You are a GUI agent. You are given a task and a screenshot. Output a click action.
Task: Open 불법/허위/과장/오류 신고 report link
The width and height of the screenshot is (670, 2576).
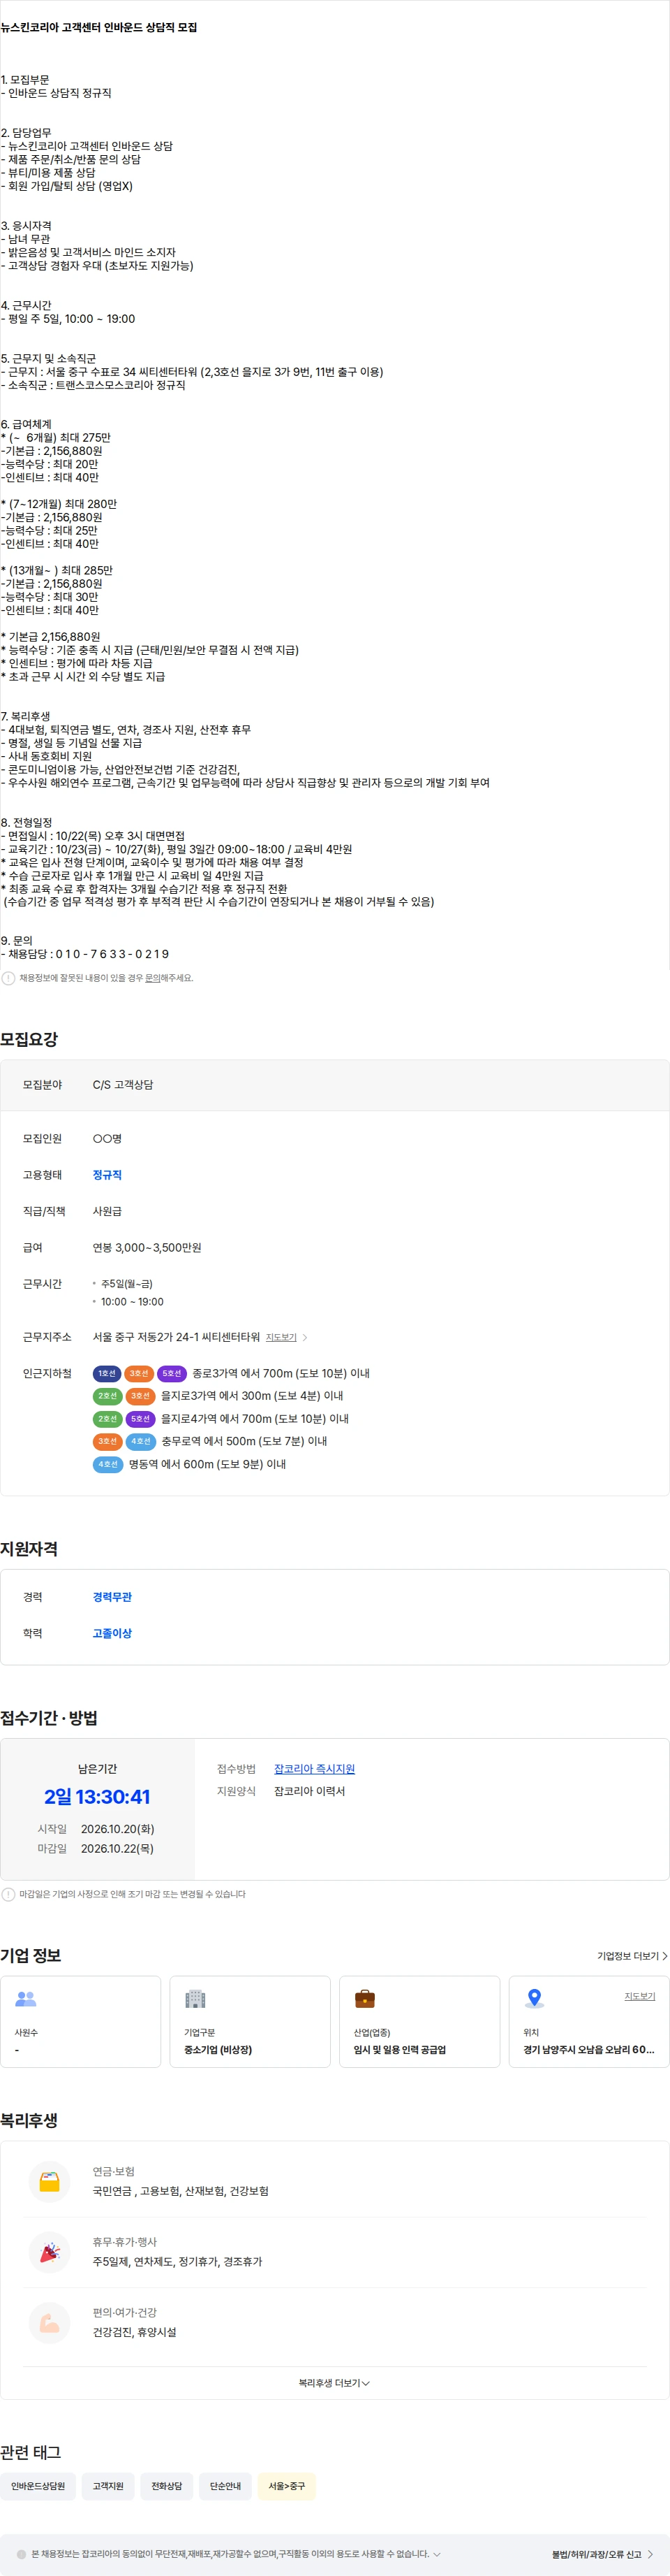pyautogui.click(x=603, y=2554)
